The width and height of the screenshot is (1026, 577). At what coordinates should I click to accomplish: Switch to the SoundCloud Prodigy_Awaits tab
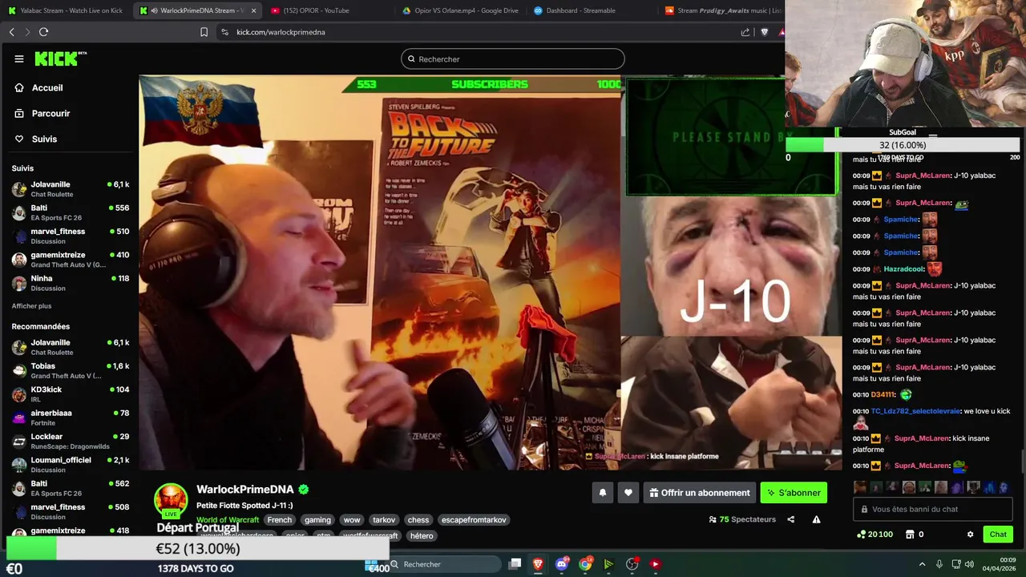click(721, 10)
